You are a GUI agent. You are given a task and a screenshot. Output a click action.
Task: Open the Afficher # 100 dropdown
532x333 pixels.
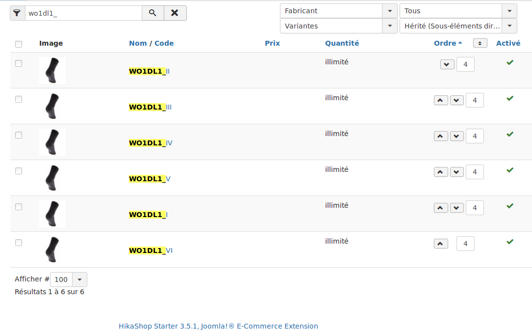coord(79,279)
